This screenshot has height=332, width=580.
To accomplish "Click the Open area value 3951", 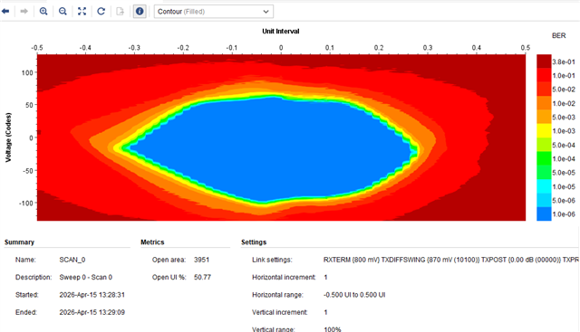I will click(201, 260).
